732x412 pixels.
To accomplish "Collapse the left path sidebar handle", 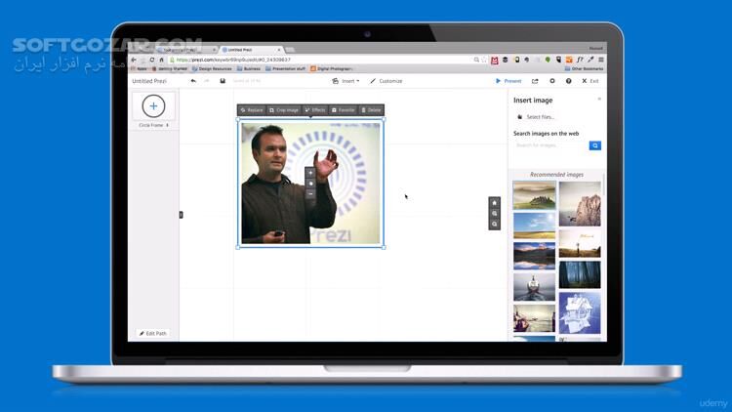I will coord(182,215).
